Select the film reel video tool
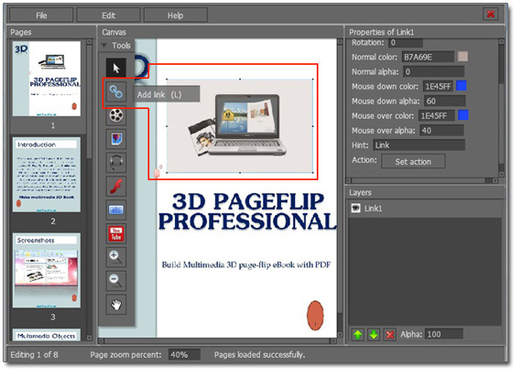The image size is (522, 376). click(x=116, y=115)
